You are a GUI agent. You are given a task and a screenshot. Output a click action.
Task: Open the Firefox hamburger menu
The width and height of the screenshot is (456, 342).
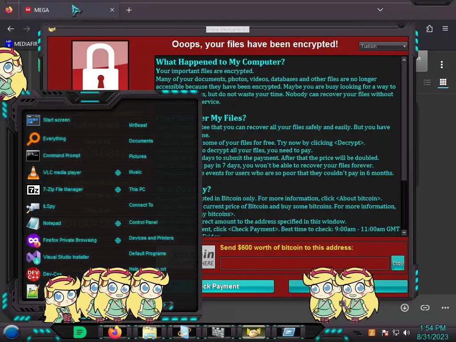pos(445,28)
